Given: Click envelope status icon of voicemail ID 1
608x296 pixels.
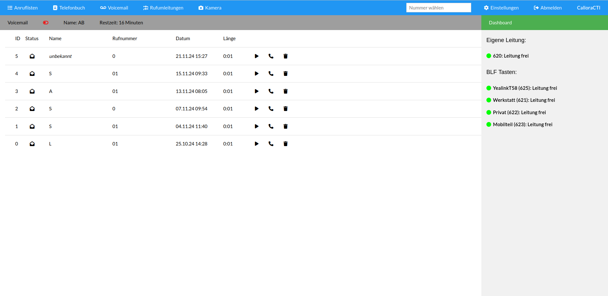Looking at the screenshot, I should click(x=32, y=126).
